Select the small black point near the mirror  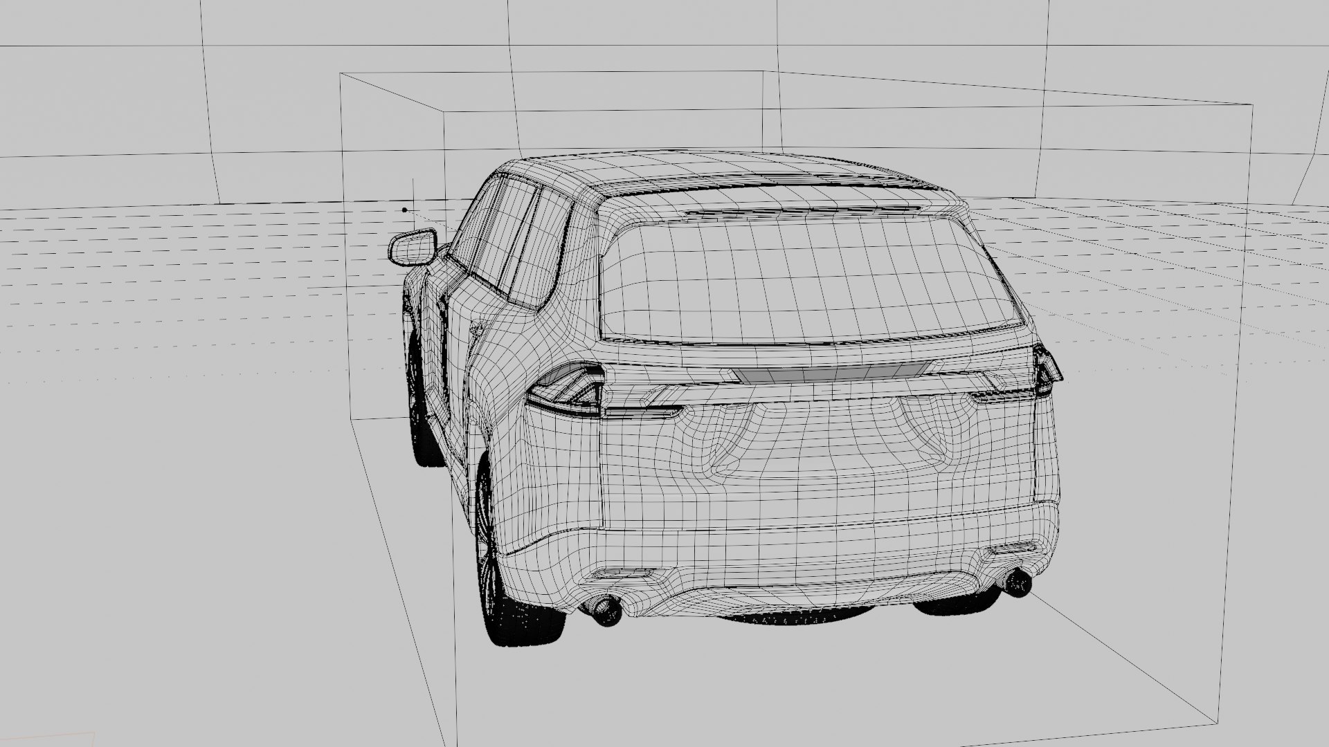click(405, 210)
